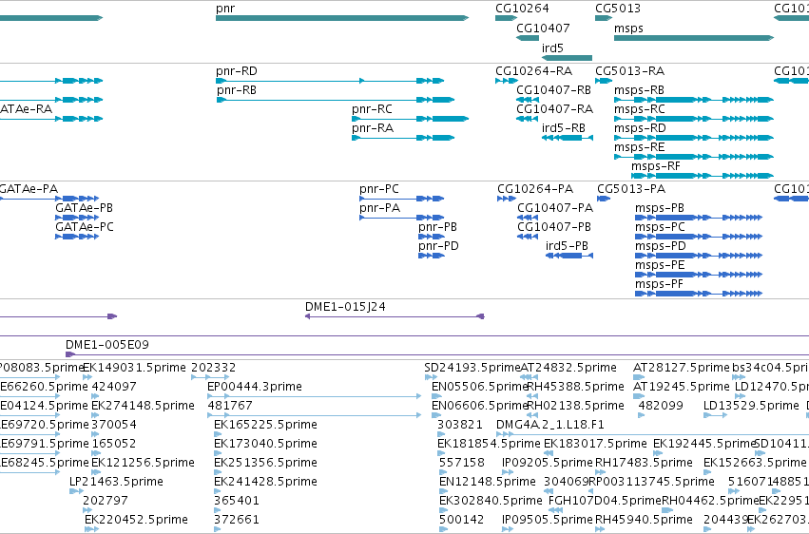Viewport: 809px width, 534px height.
Task: Open the CG10407-RA transcript
Action: click(528, 119)
